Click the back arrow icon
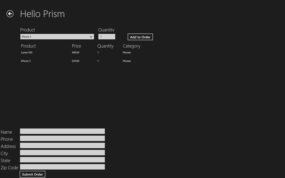Viewport: 285px width, 178px height. pyautogui.click(x=10, y=14)
